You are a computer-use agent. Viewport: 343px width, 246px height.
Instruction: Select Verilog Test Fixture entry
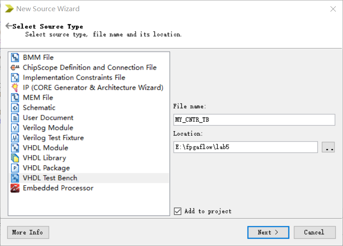[53, 138]
